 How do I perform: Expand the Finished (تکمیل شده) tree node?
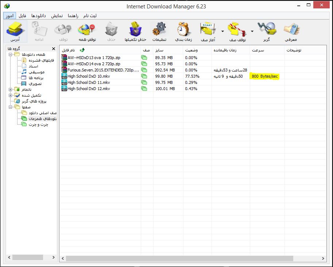pos(10,95)
